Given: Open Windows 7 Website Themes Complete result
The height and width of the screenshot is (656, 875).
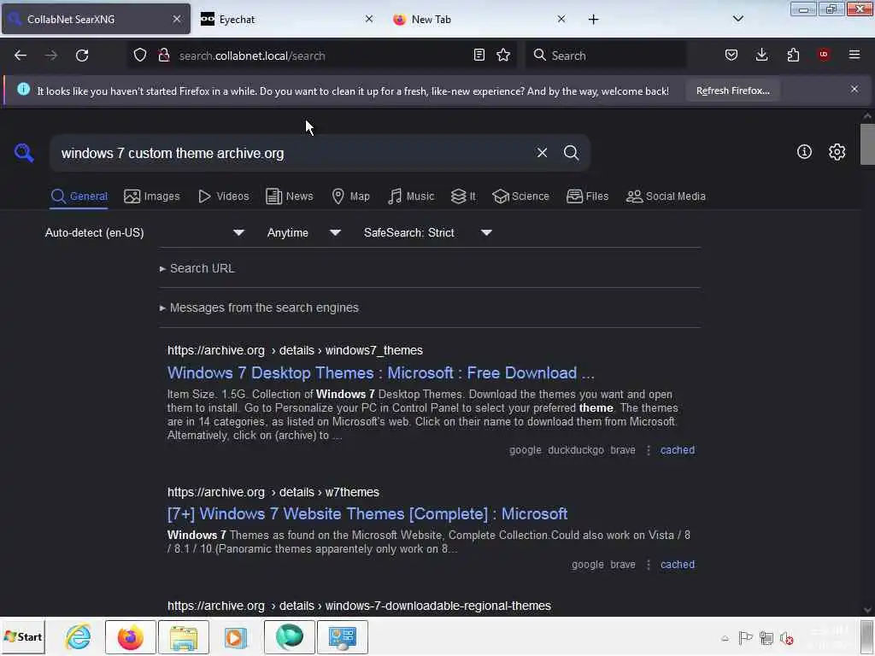Looking at the screenshot, I should [367, 513].
